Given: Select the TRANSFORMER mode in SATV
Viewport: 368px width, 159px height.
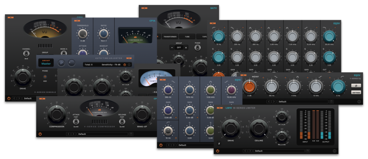Looking at the screenshot, I should pos(170,36).
